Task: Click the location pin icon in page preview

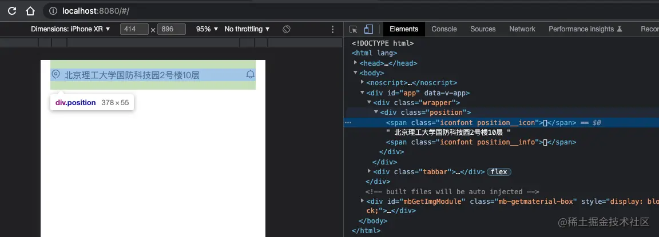Action: (x=55, y=74)
